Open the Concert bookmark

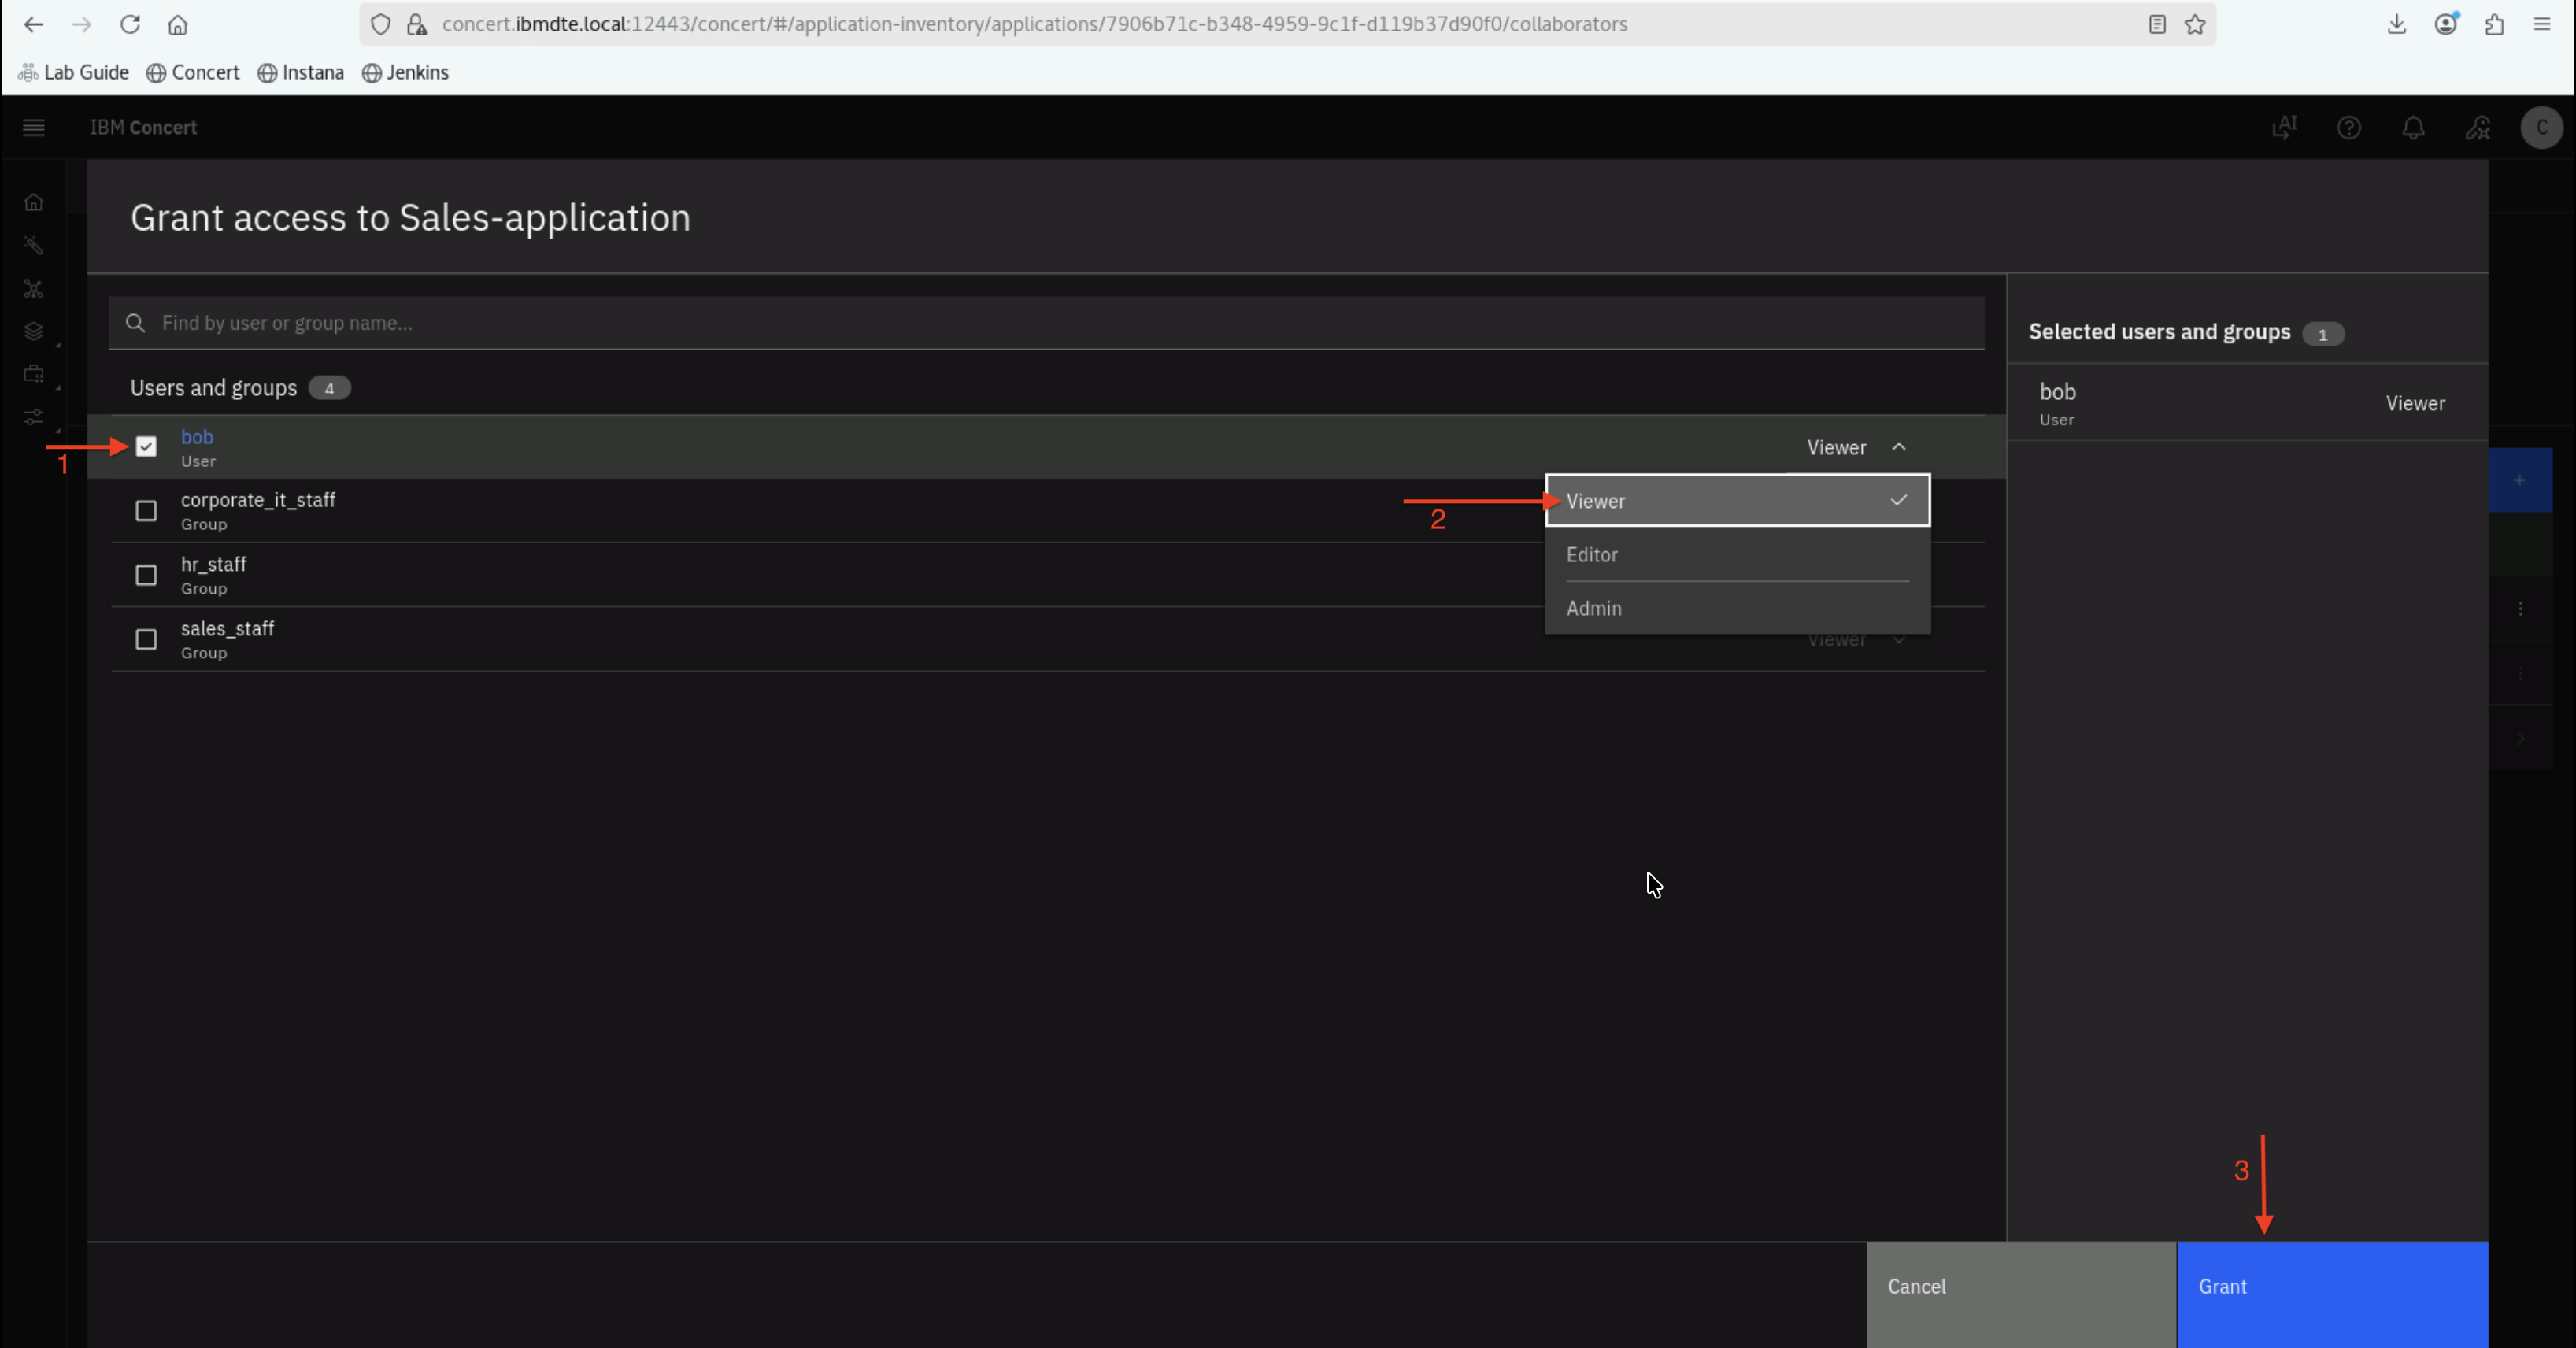click(193, 72)
